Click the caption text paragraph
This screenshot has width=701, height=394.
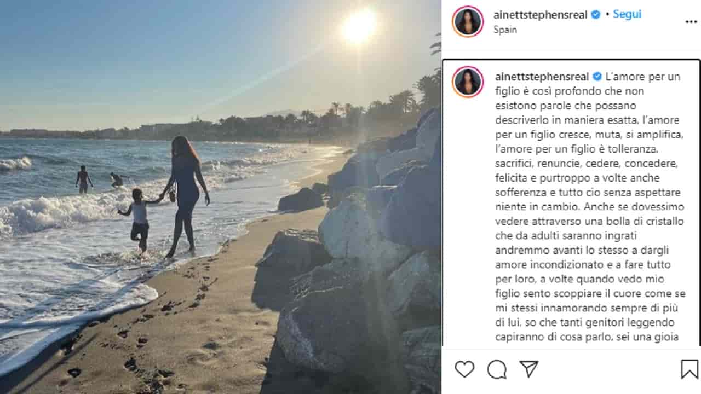[x=588, y=207]
